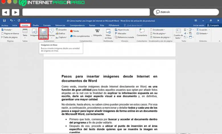Expand the Número de página menu
The width and height of the screenshot is (222, 134).
(x=160, y=37)
